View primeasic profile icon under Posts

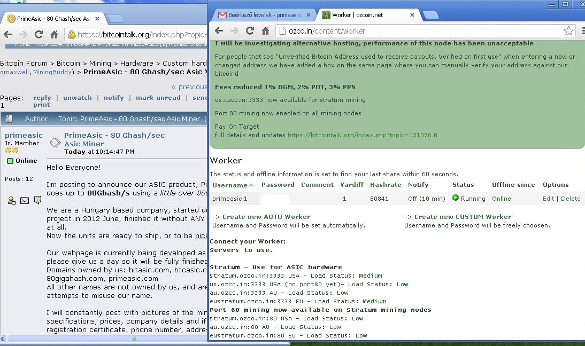(x=12, y=200)
